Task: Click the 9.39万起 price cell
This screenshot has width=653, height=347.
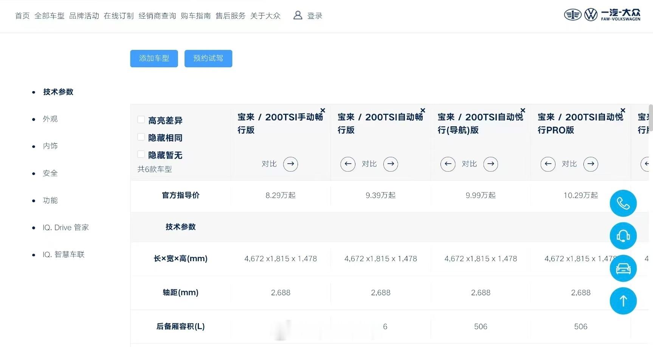Action: click(x=380, y=195)
